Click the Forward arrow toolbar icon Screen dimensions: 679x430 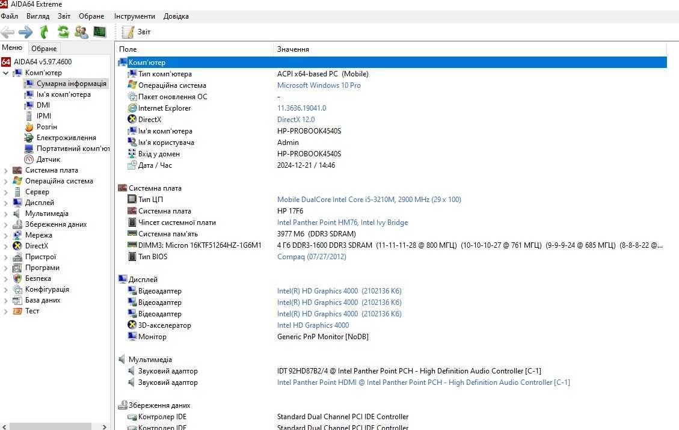pyautogui.click(x=25, y=32)
